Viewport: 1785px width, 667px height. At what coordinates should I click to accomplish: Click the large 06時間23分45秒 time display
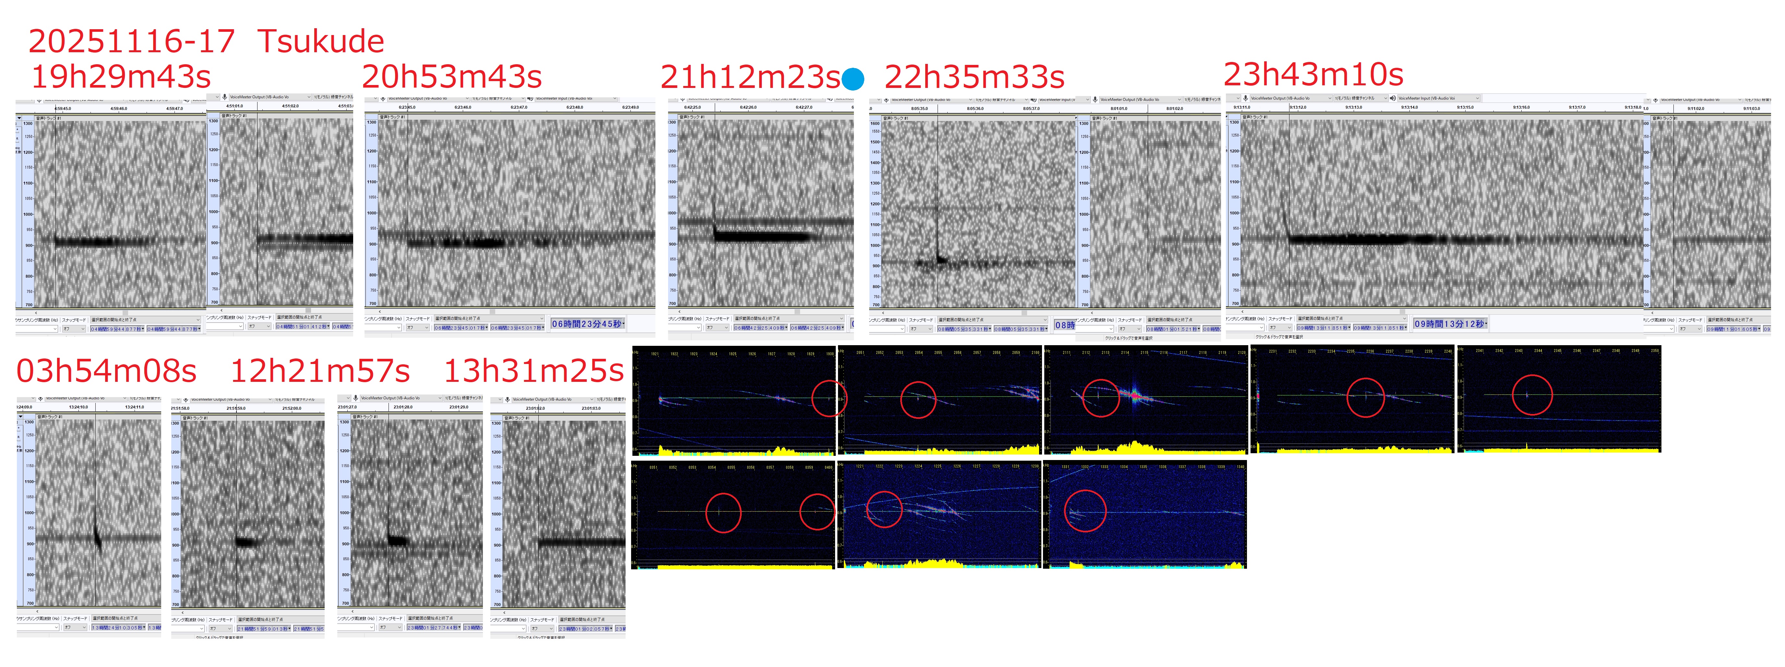pos(588,324)
